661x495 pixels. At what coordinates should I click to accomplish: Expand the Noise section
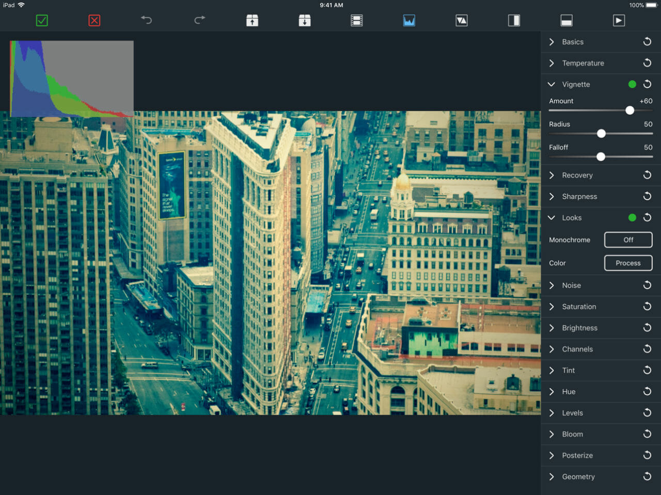pos(552,285)
